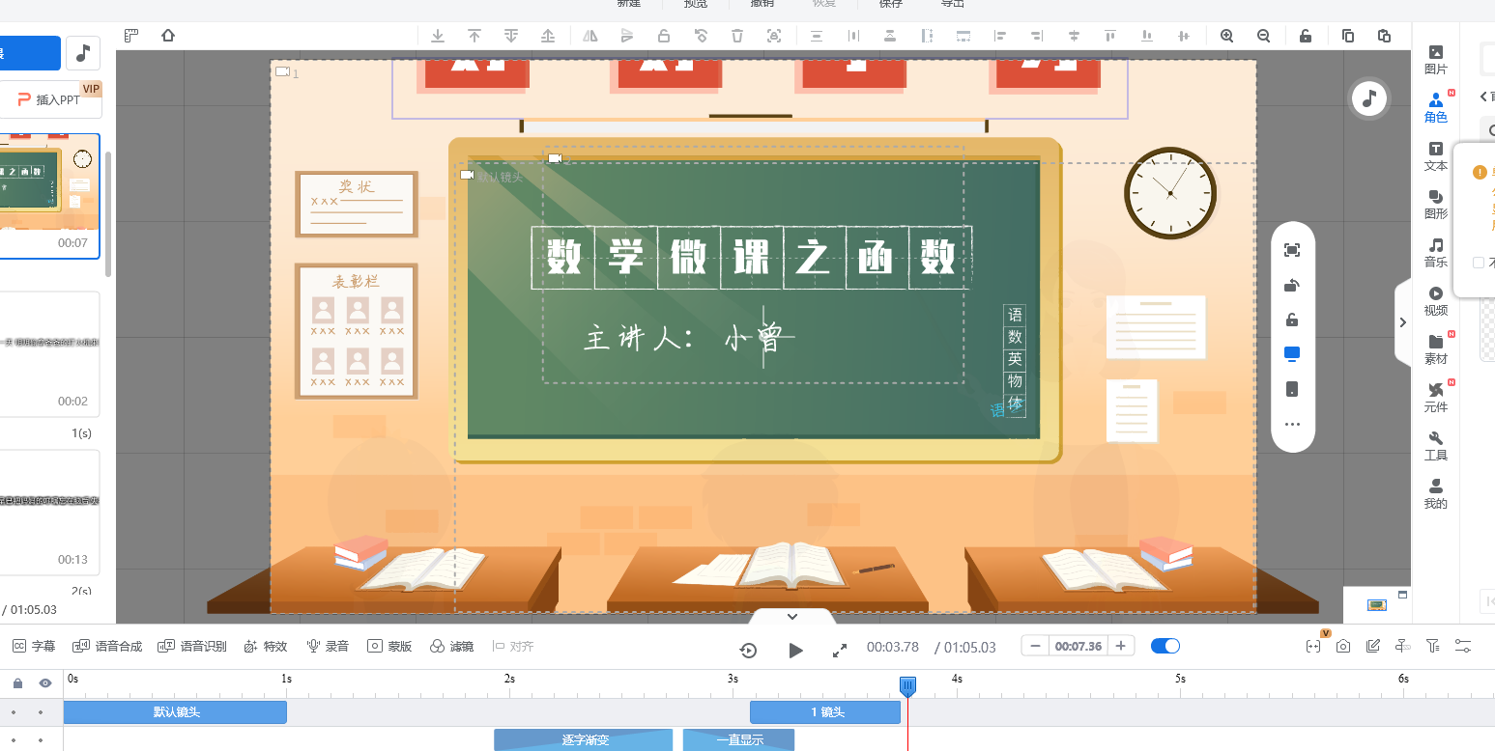The width and height of the screenshot is (1495, 751).
Task: Expand right panel with arrow handle
Action: tap(1403, 322)
